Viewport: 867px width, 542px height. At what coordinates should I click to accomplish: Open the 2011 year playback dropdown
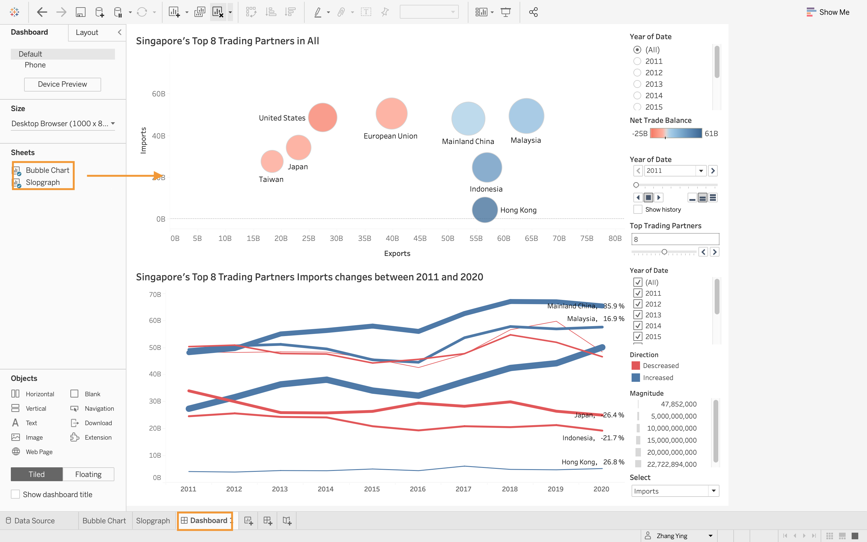pyautogui.click(x=701, y=171)
